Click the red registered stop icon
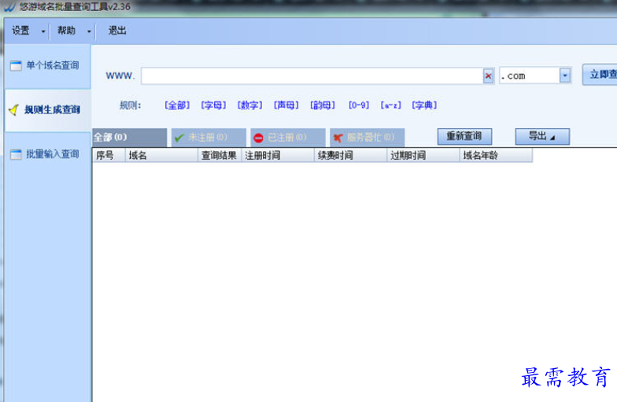617x402 pixels. pyautogui.click(x=258, y=138)
